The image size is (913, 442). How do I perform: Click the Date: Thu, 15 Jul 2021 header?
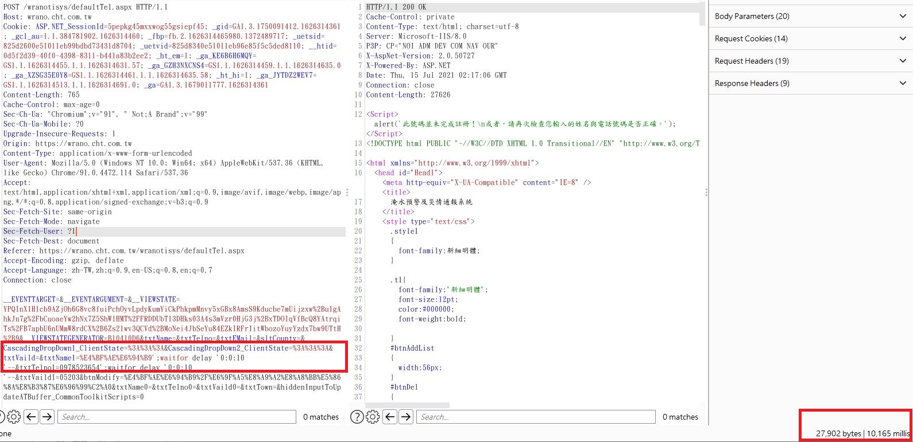point(436,75)
